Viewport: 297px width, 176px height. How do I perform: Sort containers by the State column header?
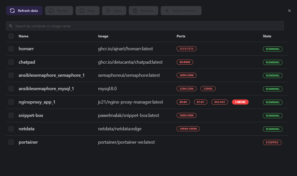point(267,36)
